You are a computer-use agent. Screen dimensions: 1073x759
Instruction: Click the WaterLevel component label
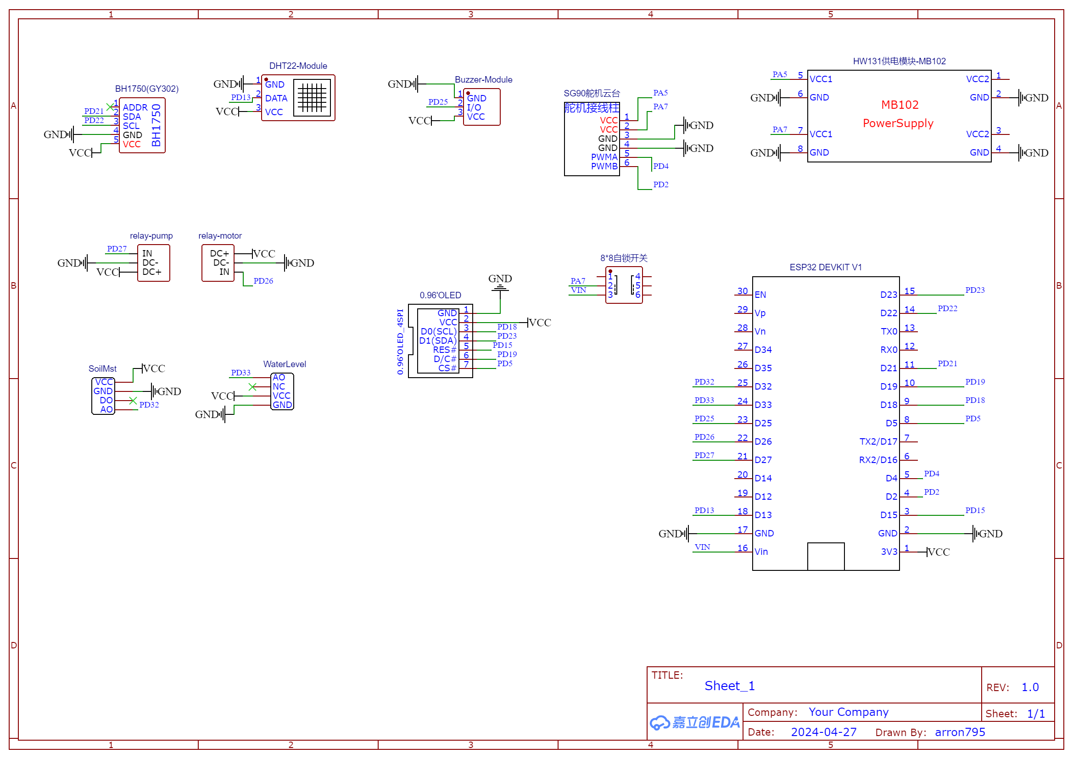point(285,364)
